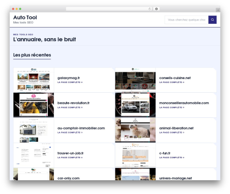Open the animal-liberation.net screenshot thumbnail
Viewport: 230px width, 194px height.
(x=135, y=130)
